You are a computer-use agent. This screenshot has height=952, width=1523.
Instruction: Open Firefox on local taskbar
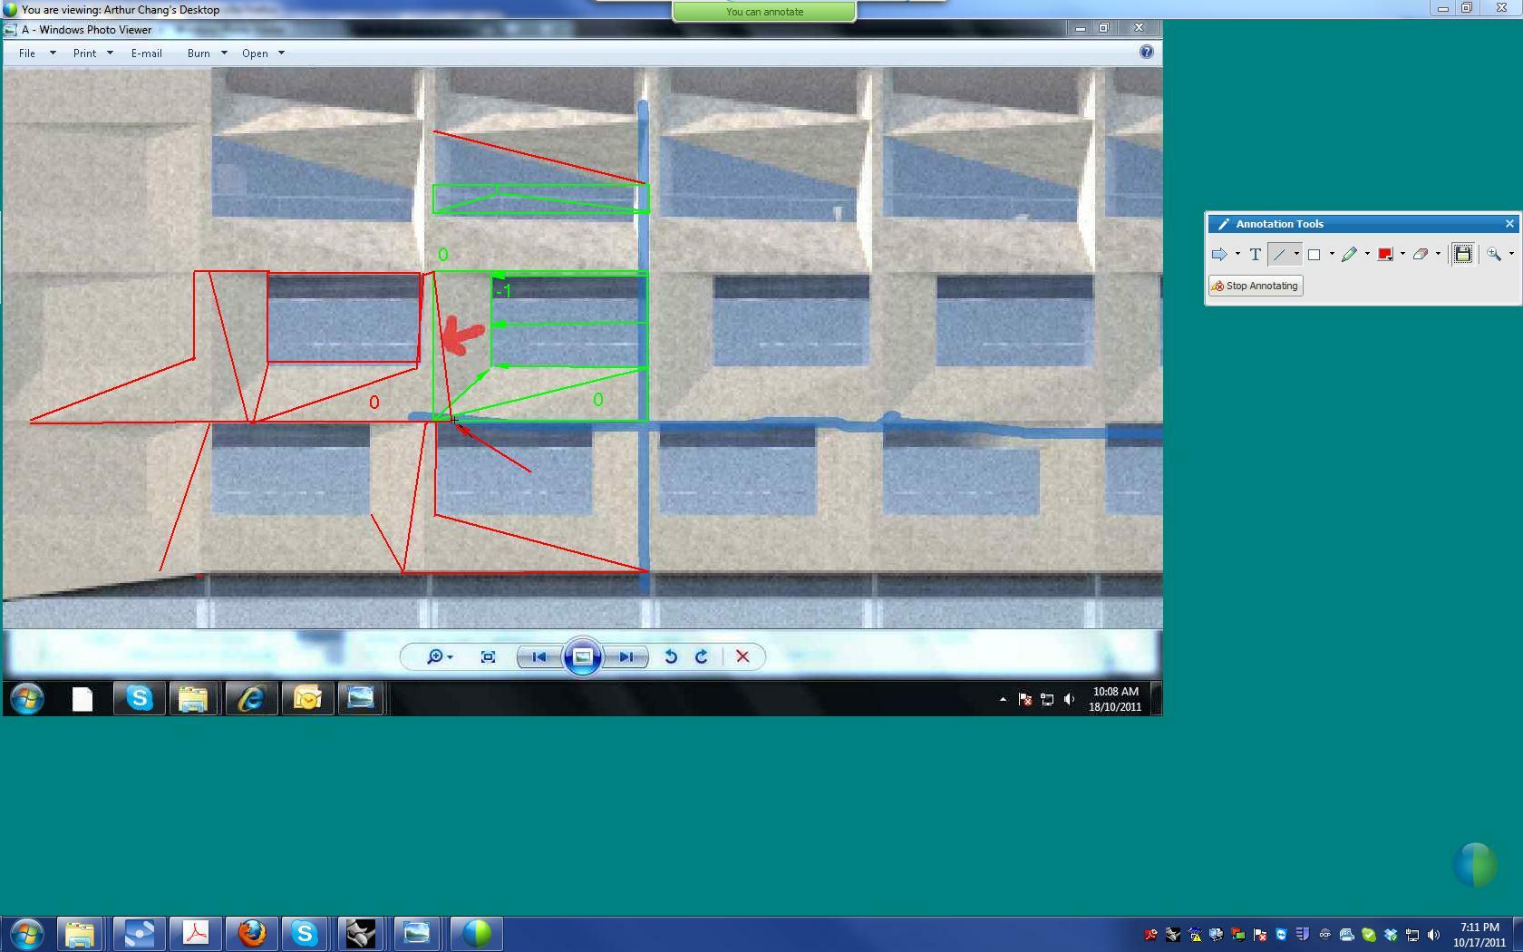252,934
